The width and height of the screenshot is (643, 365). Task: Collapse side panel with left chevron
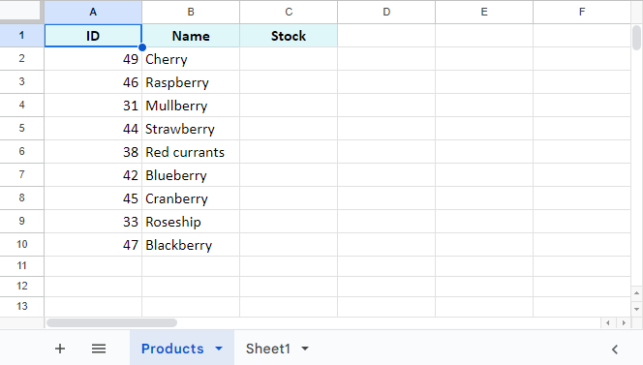coord(614,349)
